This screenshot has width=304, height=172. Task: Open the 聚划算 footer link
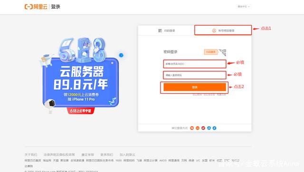(x=65, y=161)
